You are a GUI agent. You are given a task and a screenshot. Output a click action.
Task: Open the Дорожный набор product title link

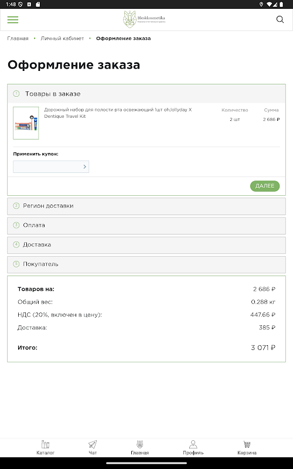click(118, 113)
